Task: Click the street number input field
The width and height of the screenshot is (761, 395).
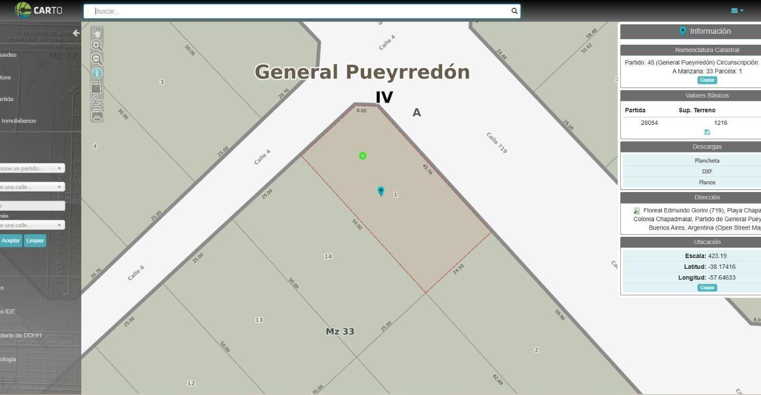Action: click(x=32, y=206)
